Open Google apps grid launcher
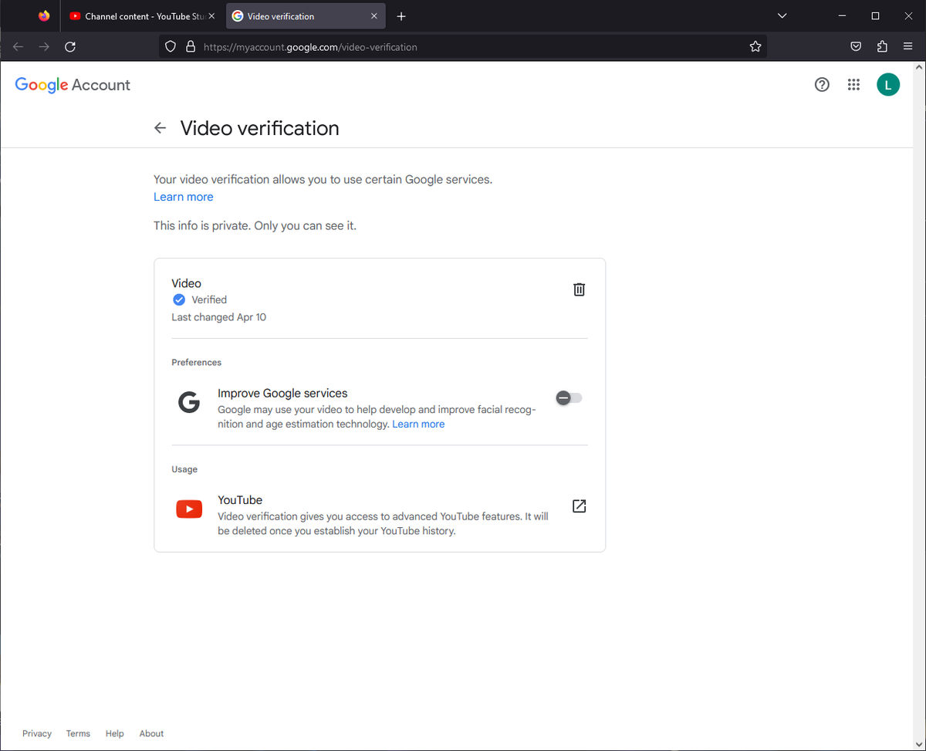 click(x=853, y=85)
